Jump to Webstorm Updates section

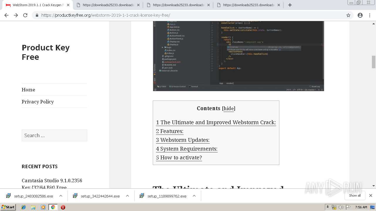pos(183,140)
